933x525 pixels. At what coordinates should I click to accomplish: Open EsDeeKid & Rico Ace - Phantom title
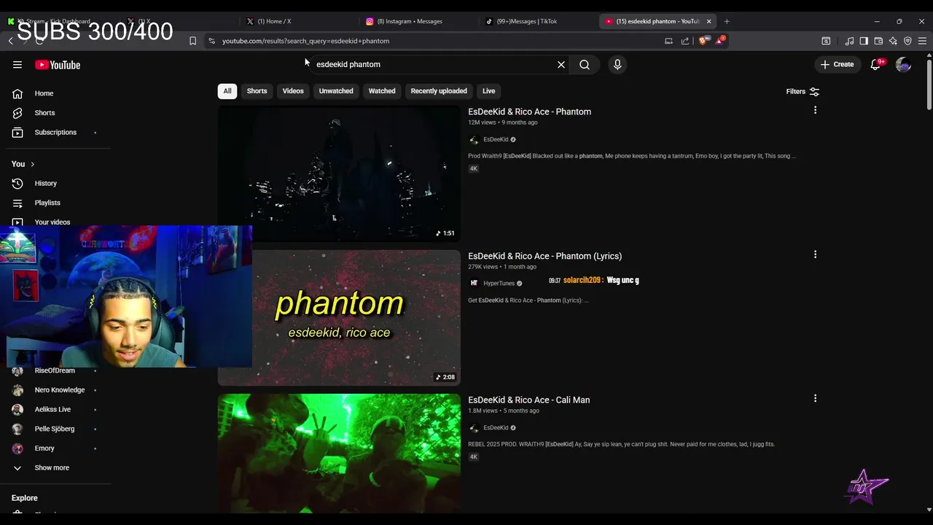pyautogui.click(x=529, y=112)
